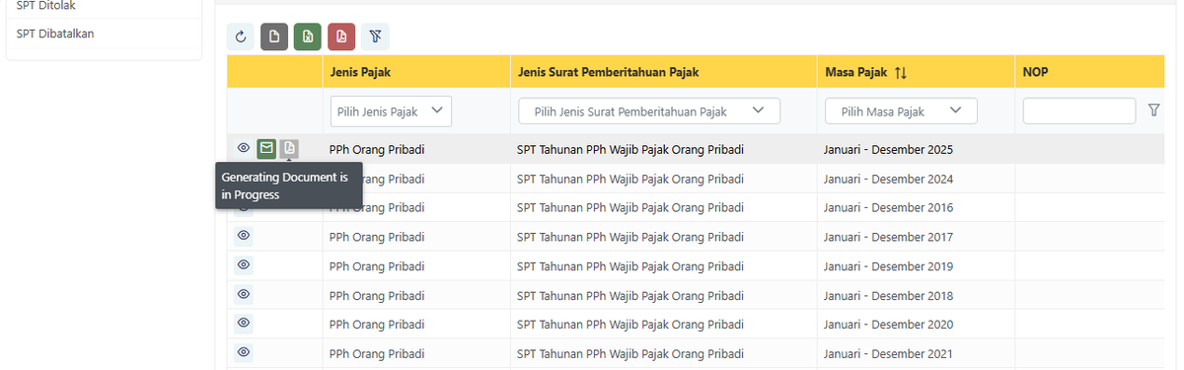Sort by Masa Pajak arrows
The height and width of the screenshot is (370, 1184).
[900, 73]
